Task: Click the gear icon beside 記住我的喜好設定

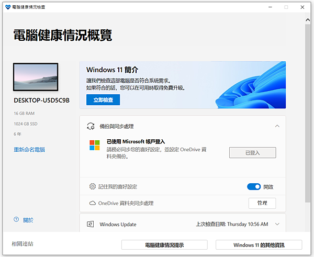Action: point(92,186)
